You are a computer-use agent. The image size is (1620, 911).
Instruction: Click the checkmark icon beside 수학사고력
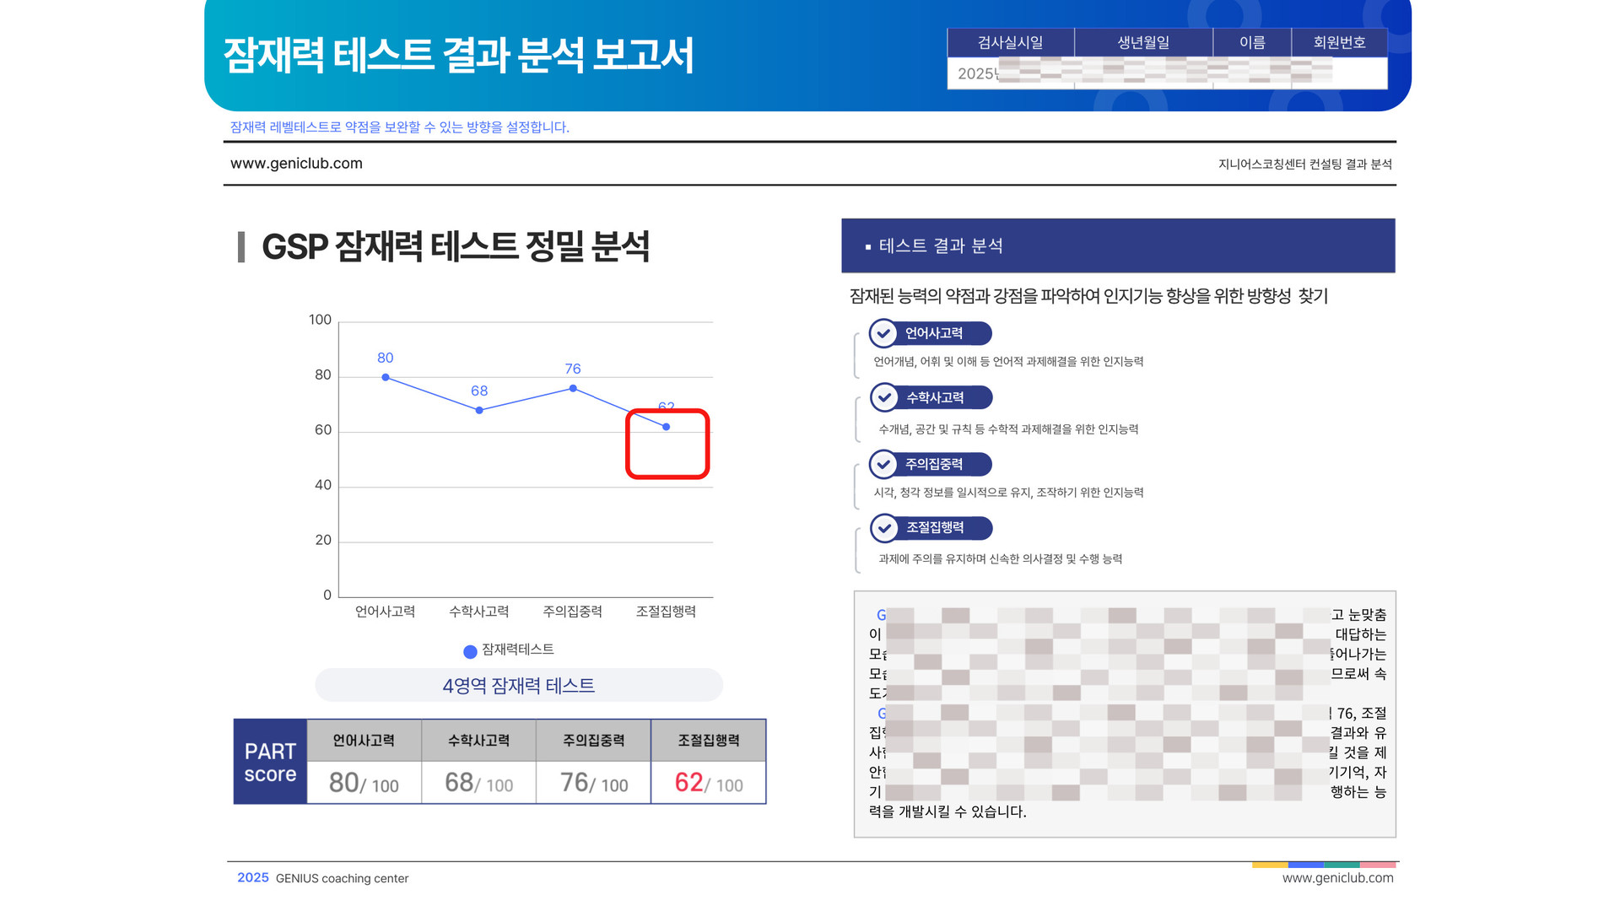(x=884, y=397)
